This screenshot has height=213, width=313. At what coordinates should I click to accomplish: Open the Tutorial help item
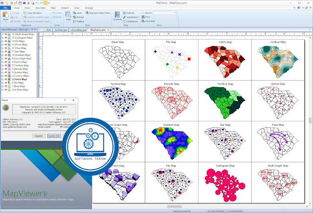coord(129,13)
